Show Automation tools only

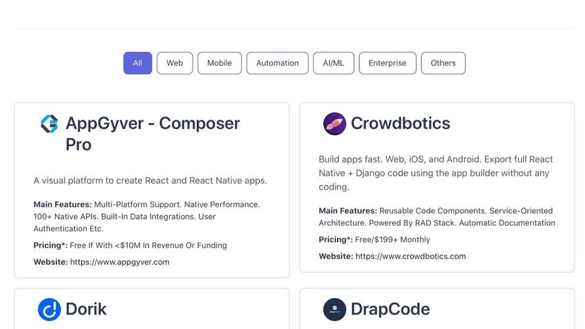[x=277, y=63]
